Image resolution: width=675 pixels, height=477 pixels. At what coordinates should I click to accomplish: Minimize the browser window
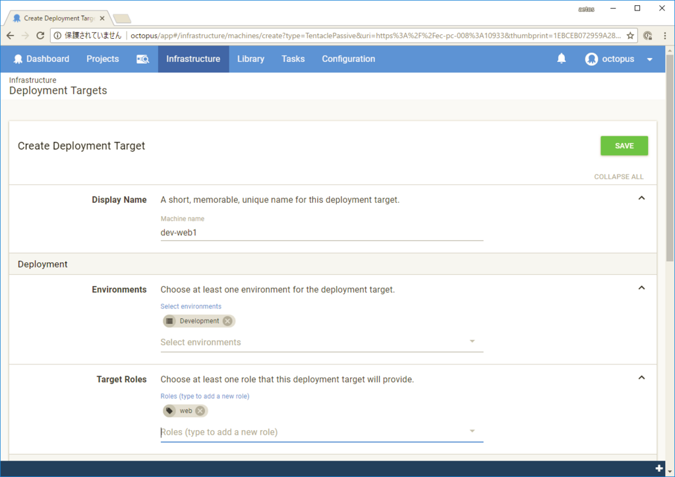pyautogui.click(x=613, y=8)
